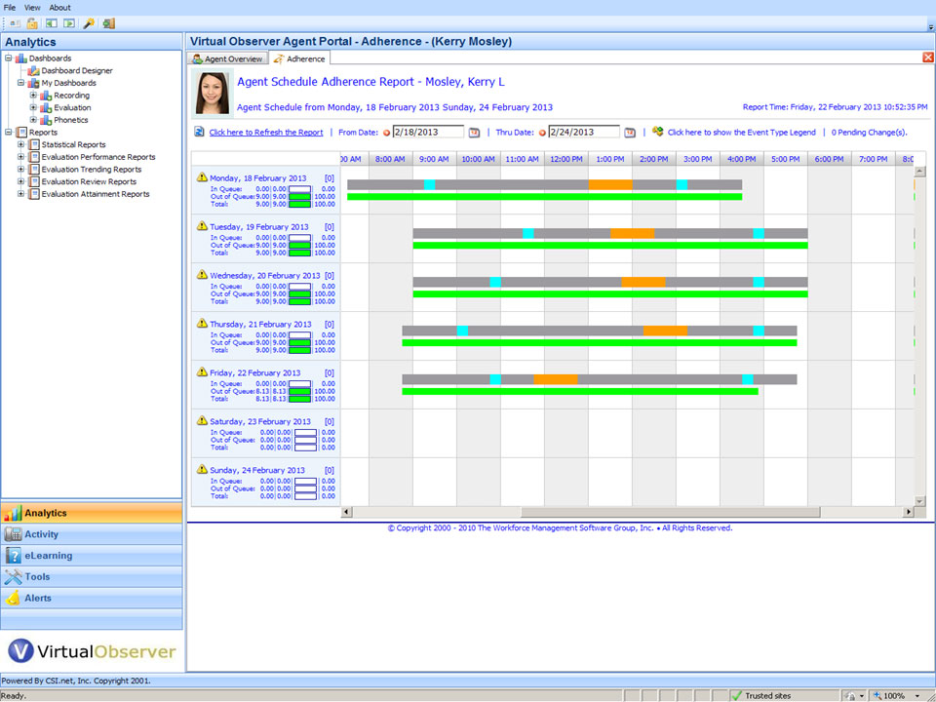
Task: Click the From Date input field
Action: [x=428, y=132]
